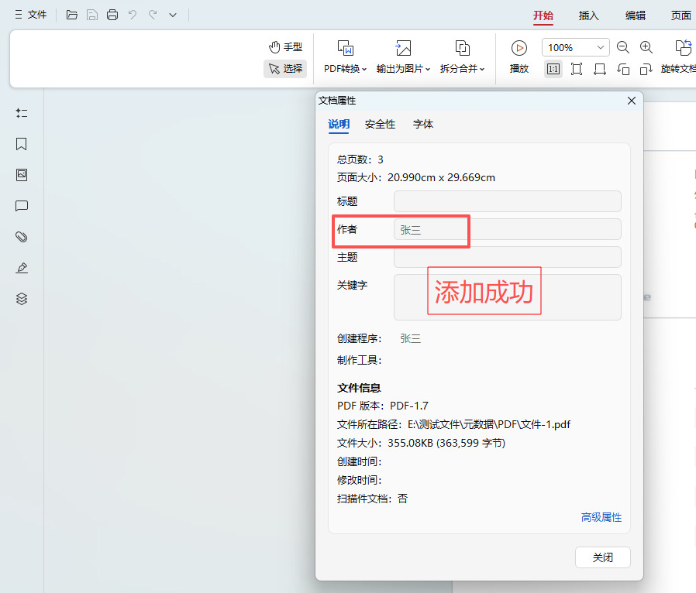Select the 字体 tab in dialog

[423, 124]
